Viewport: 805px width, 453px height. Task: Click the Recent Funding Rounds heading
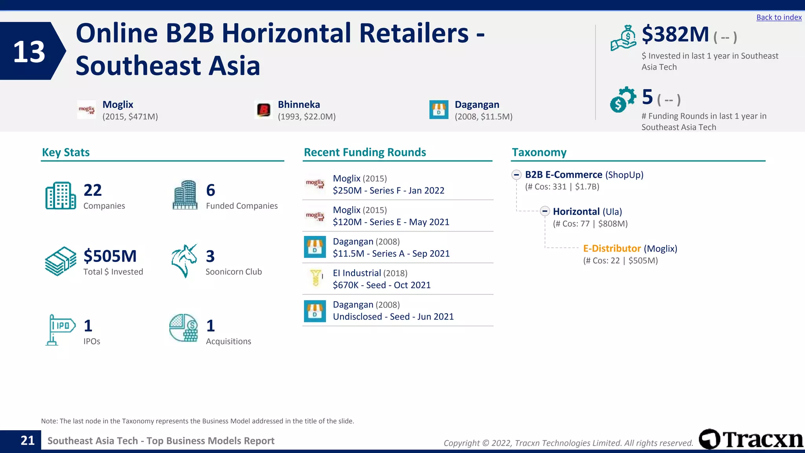point(365,152)
